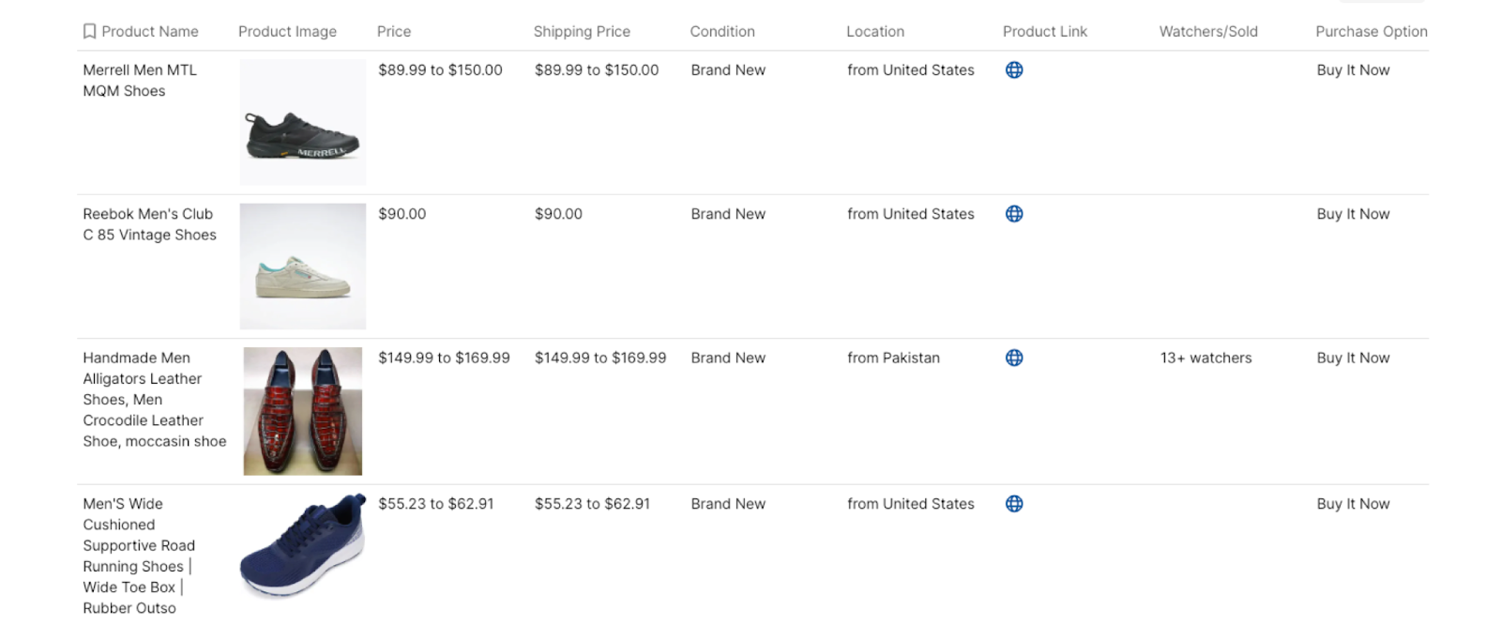Image resolution: width=1501 pixels, height=625 pixels.
Task: Click Buy It Now for Merrell shoes
Action: (x=1353, y=70)
